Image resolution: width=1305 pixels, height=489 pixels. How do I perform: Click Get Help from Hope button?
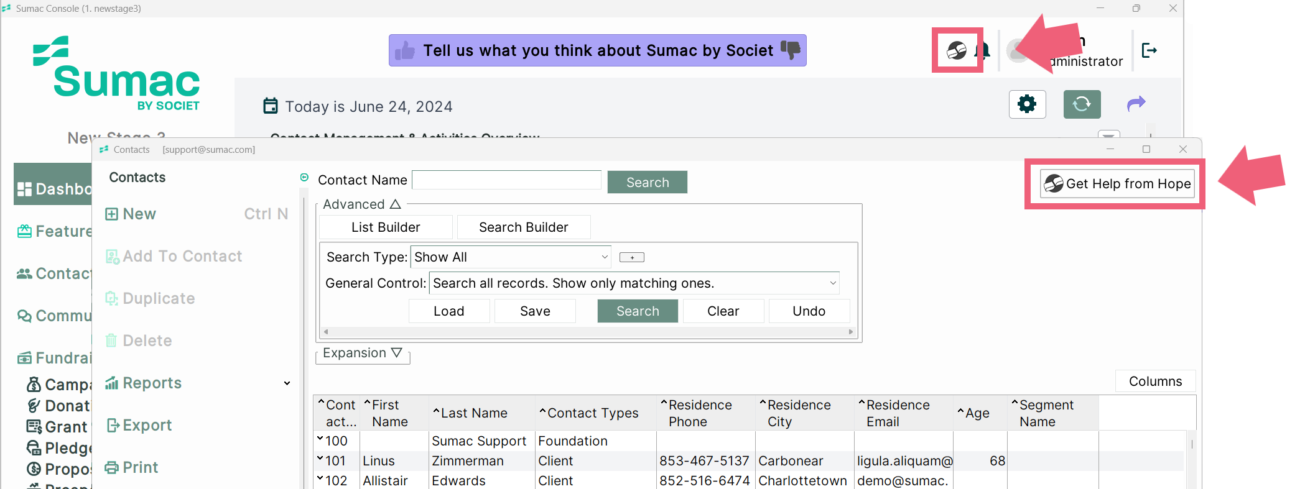click(x=1117, y=183)
